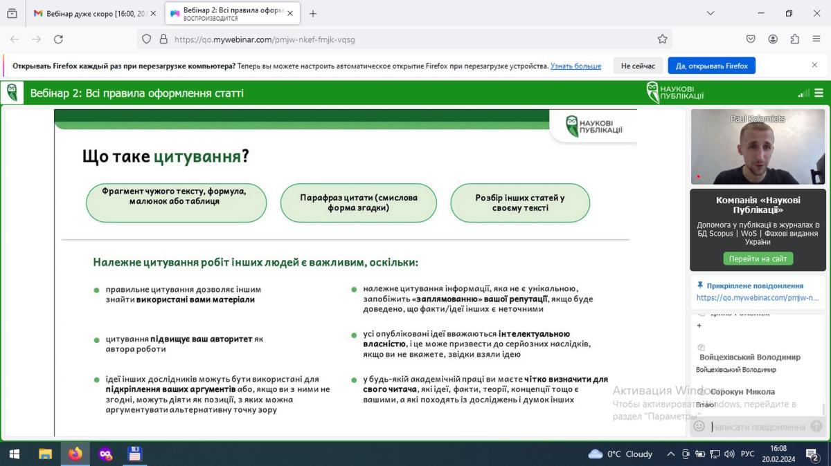This screenshot has height=466, width=831.
Task: Go forward to the next page
Action: click(37, 39)
